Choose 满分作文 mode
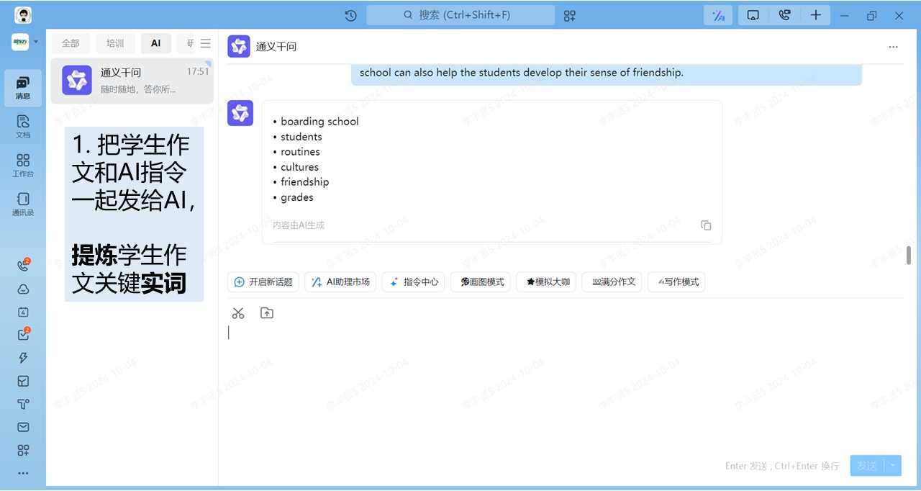The image size is (921, 491). tap(612, 282)
